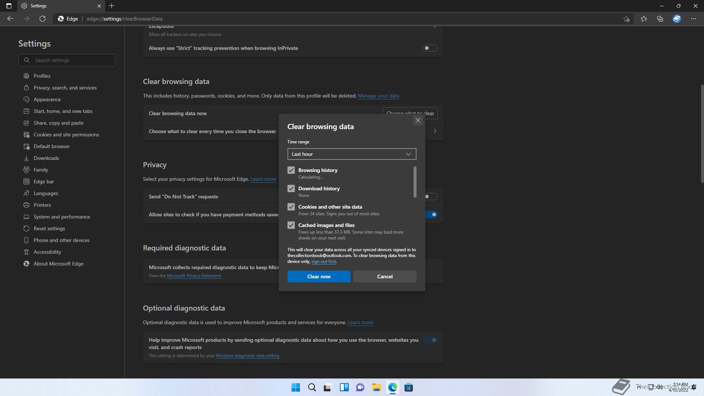Open Windows diagnostic data setting link

coord(247,356)
